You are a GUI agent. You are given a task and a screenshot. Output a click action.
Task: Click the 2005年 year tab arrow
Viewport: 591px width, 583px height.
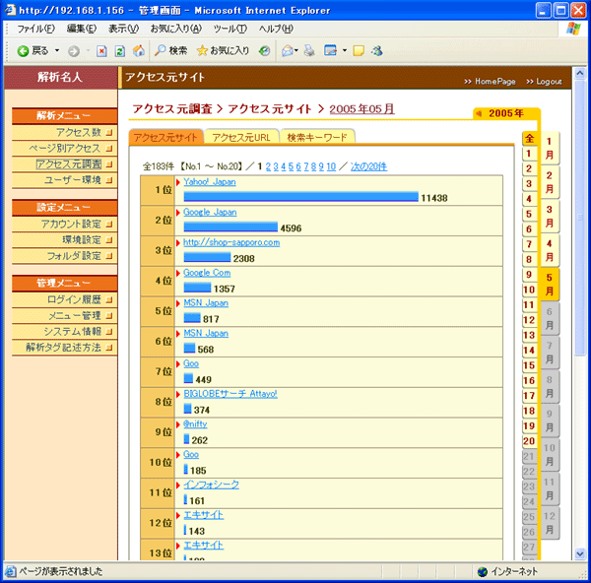tap(479, 113)
